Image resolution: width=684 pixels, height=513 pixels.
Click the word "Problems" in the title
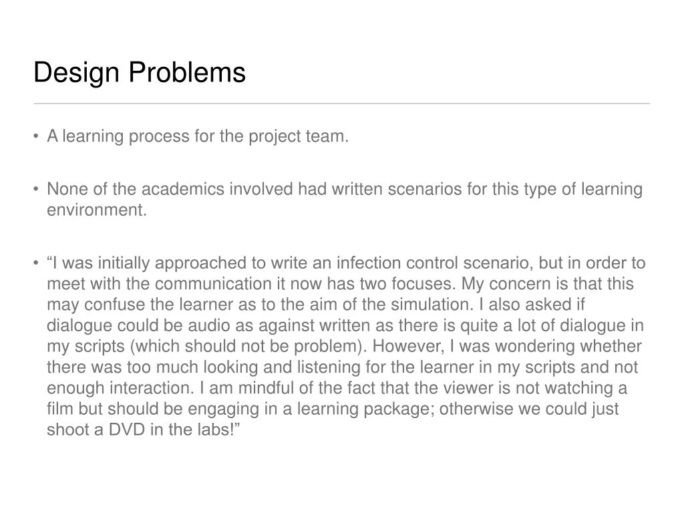[x=187, y=72]
